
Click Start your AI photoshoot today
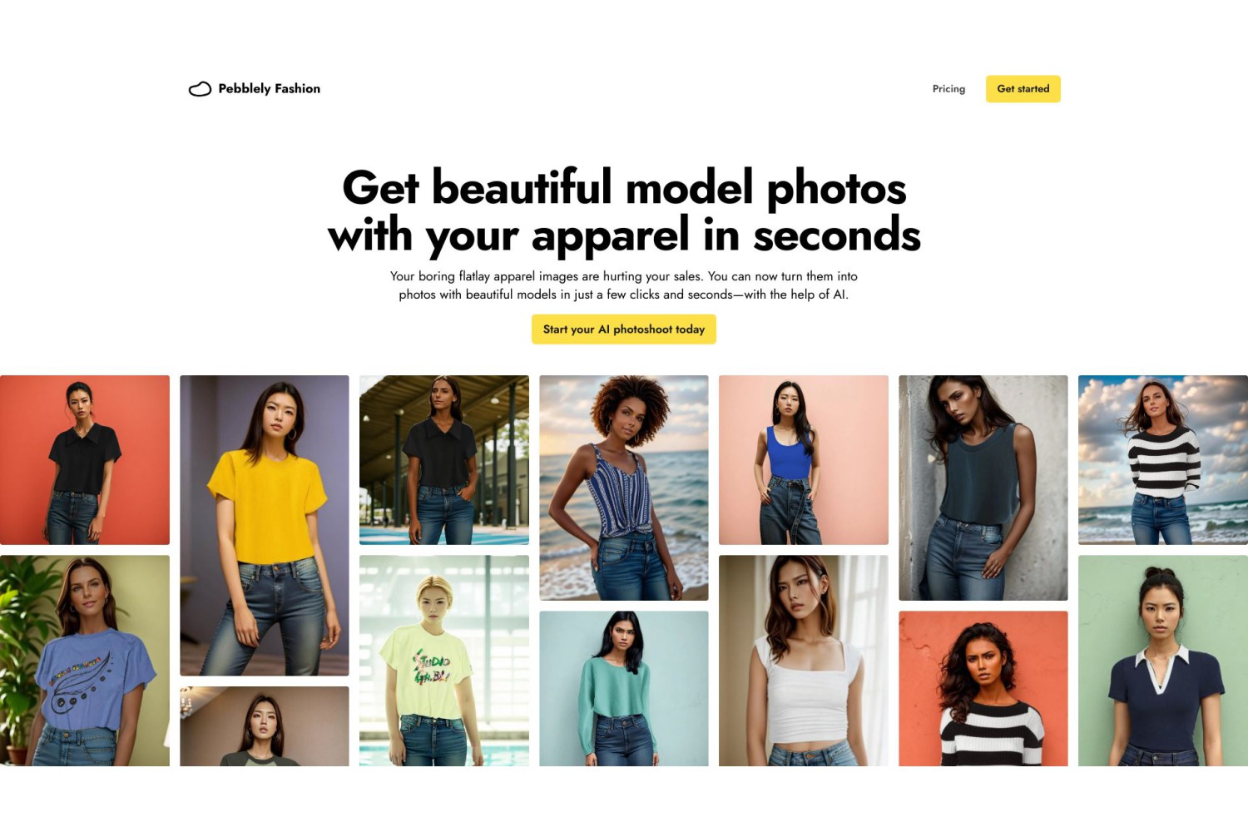coord(624,329)
